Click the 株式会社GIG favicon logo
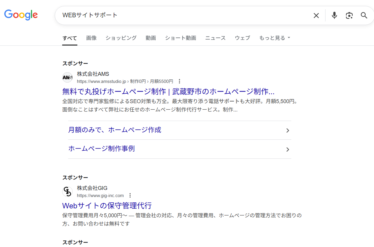 68,192
